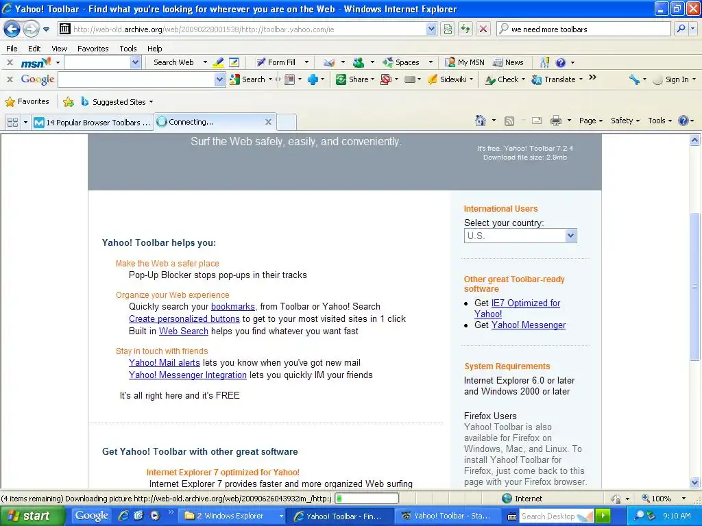This screenshot has height=526, width=702.
Task: Click the vertical scrollbar thumb
Action: pos(694,286)
